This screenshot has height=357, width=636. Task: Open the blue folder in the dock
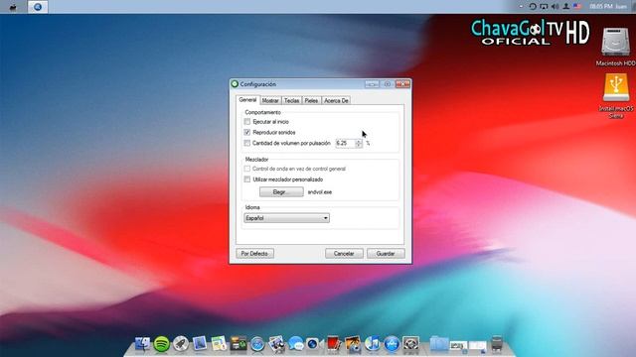(x=439, y=344)
